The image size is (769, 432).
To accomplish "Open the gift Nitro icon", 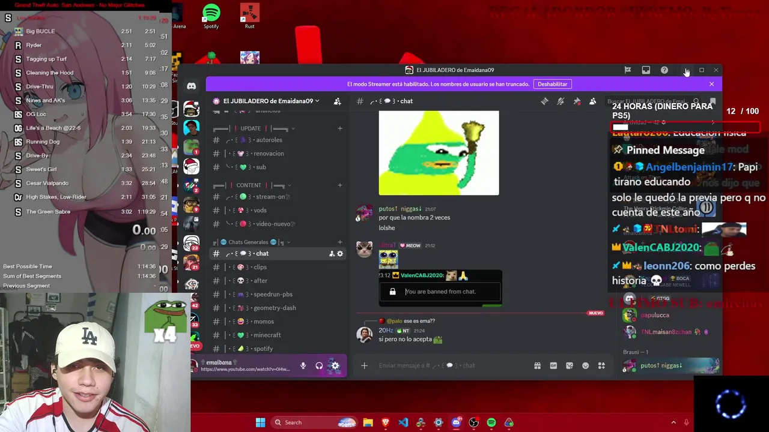I will pyautogui.click(x=537, y=366).
